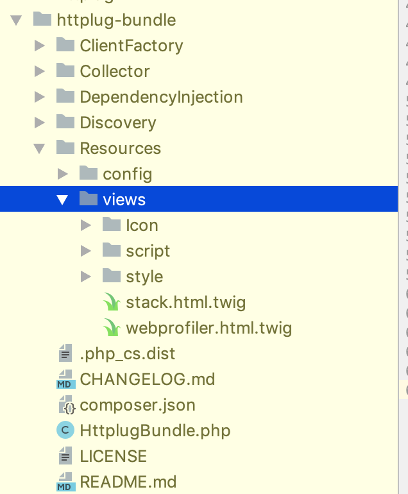Expand the ClientFactory folder arrow
The image size is (408, 494).
coord(40,46)
